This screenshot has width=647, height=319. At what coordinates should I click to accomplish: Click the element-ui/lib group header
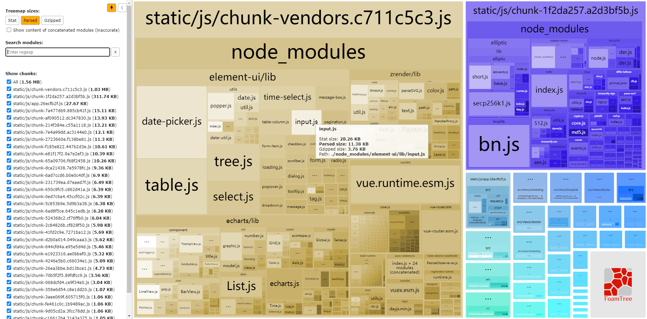click(x=242, y=77)
